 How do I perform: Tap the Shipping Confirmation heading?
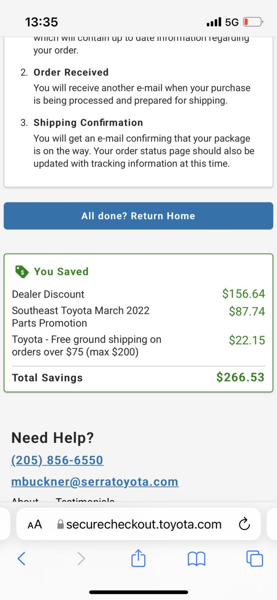pos(88,123)
